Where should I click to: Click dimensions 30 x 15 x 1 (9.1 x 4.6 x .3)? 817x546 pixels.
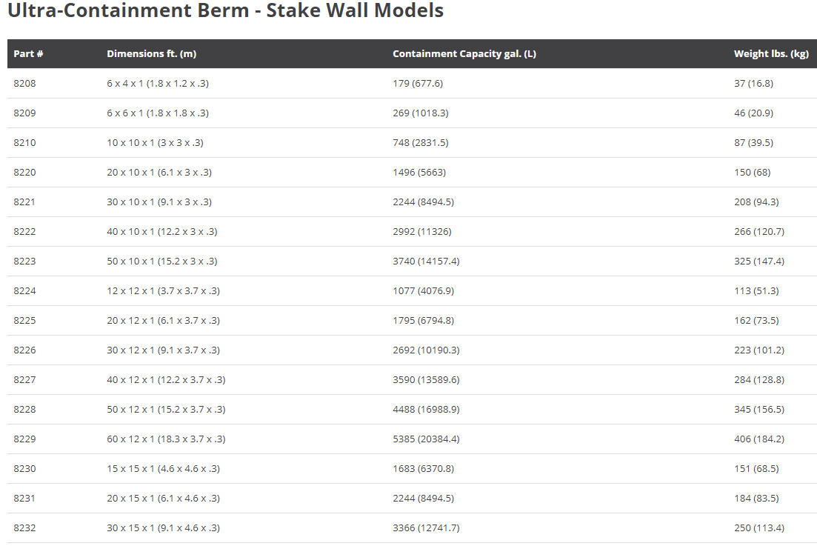pyautogui.click(x=164, y=529)
